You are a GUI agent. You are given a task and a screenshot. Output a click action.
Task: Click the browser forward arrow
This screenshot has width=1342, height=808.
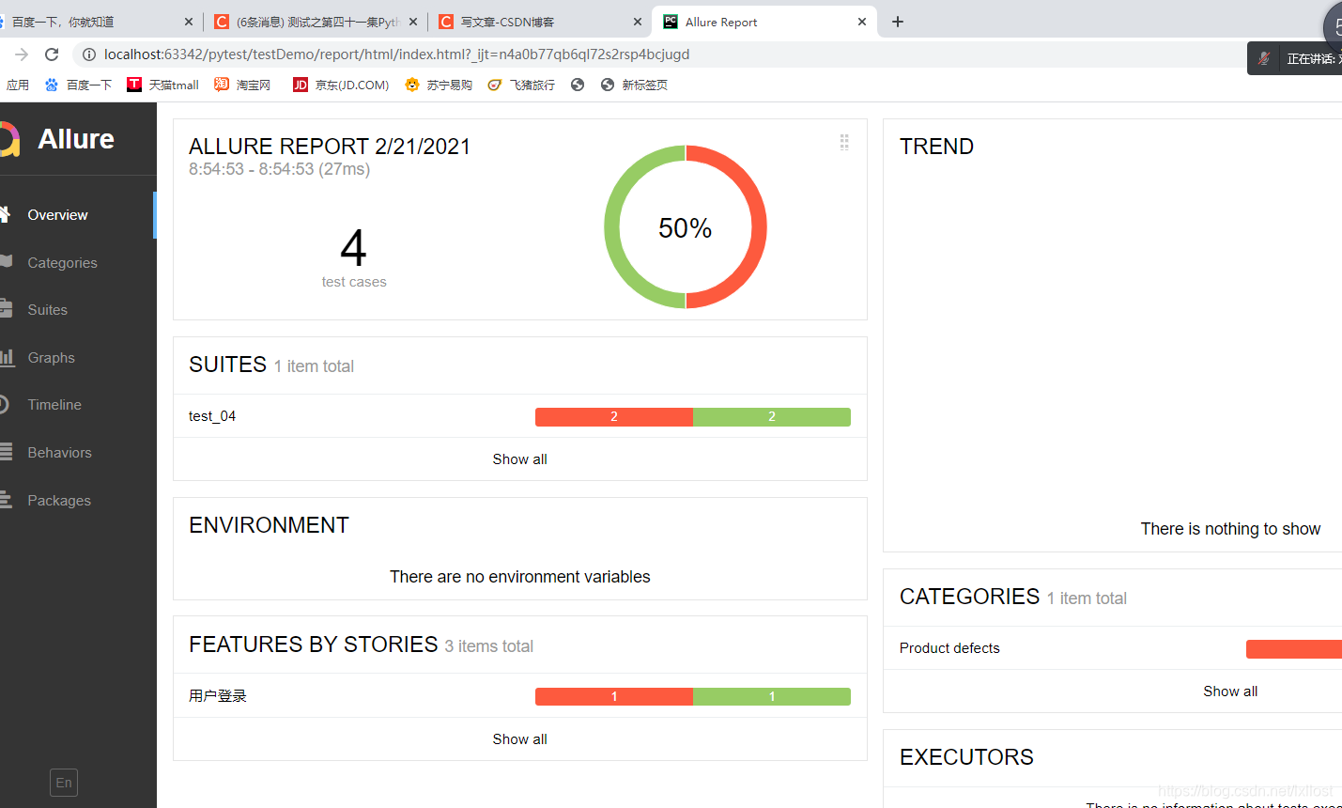[x=22, y=54]
